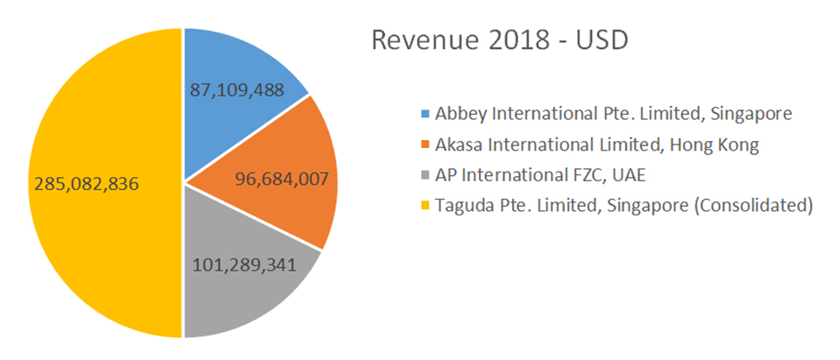Click the gray legend marker for AP International
This screenshot has width=840, height=360.
click(x=425, y=175)
